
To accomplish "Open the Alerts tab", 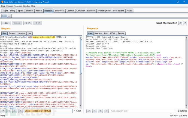I will [129, 11].
